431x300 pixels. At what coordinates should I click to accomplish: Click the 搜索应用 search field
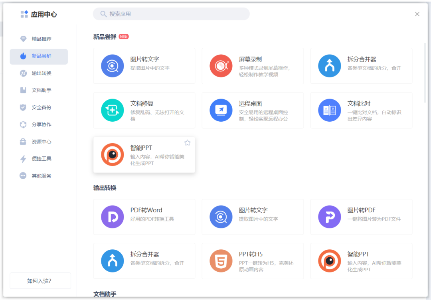click(171, 14)
